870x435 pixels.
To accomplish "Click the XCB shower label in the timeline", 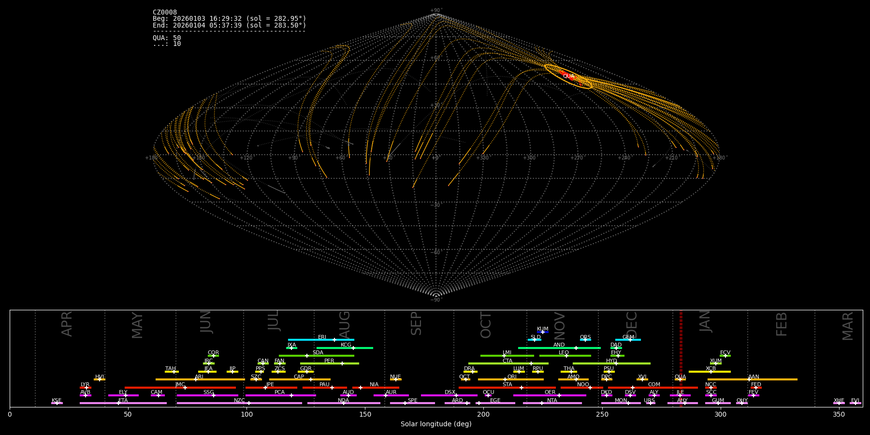I will click(710, 369).
